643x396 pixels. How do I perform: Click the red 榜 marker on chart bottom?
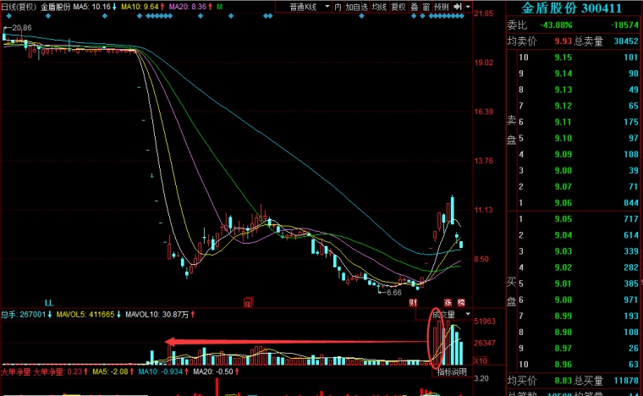(461, 302)
